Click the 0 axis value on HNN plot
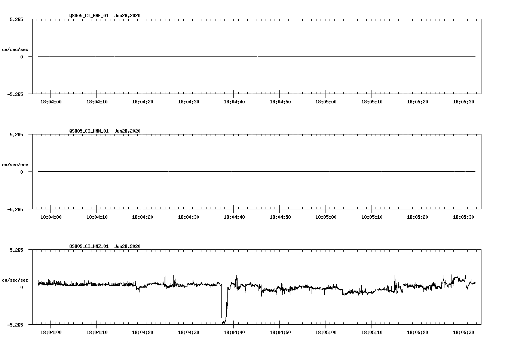Viewport: 508px width, 346px height. click(22, 172)
